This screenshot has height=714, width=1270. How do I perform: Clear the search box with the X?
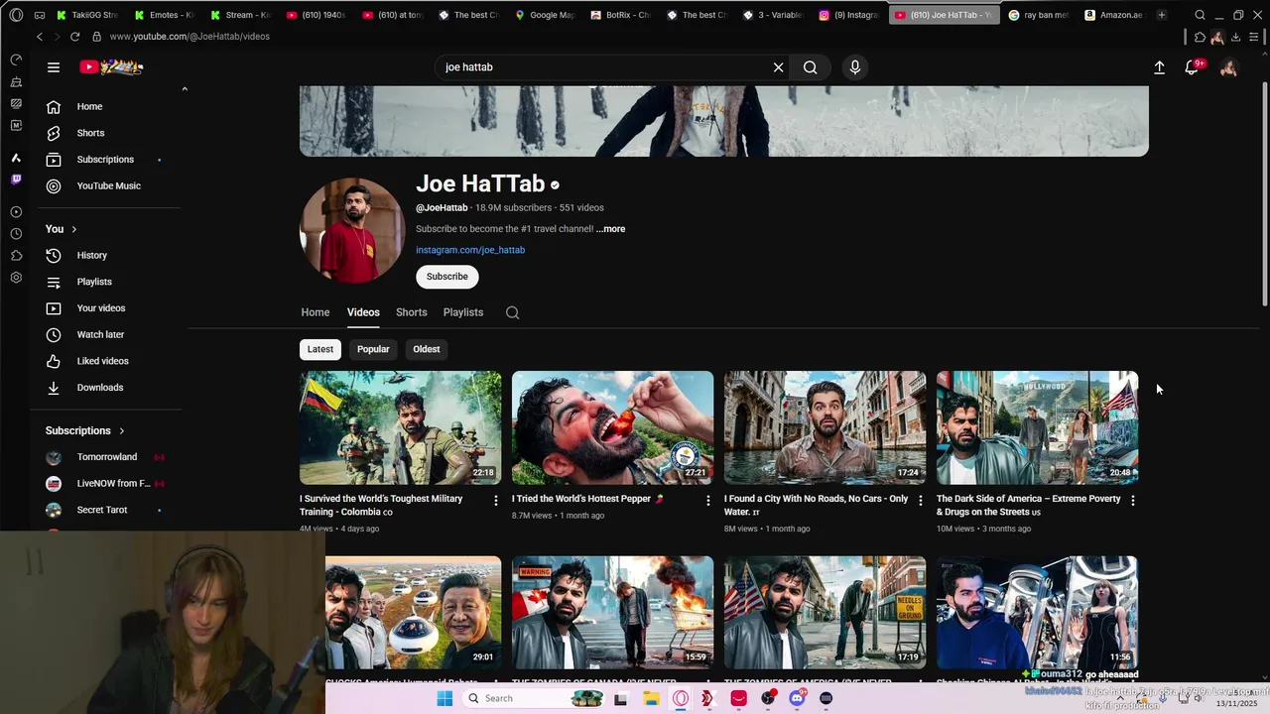click(779, 67)
